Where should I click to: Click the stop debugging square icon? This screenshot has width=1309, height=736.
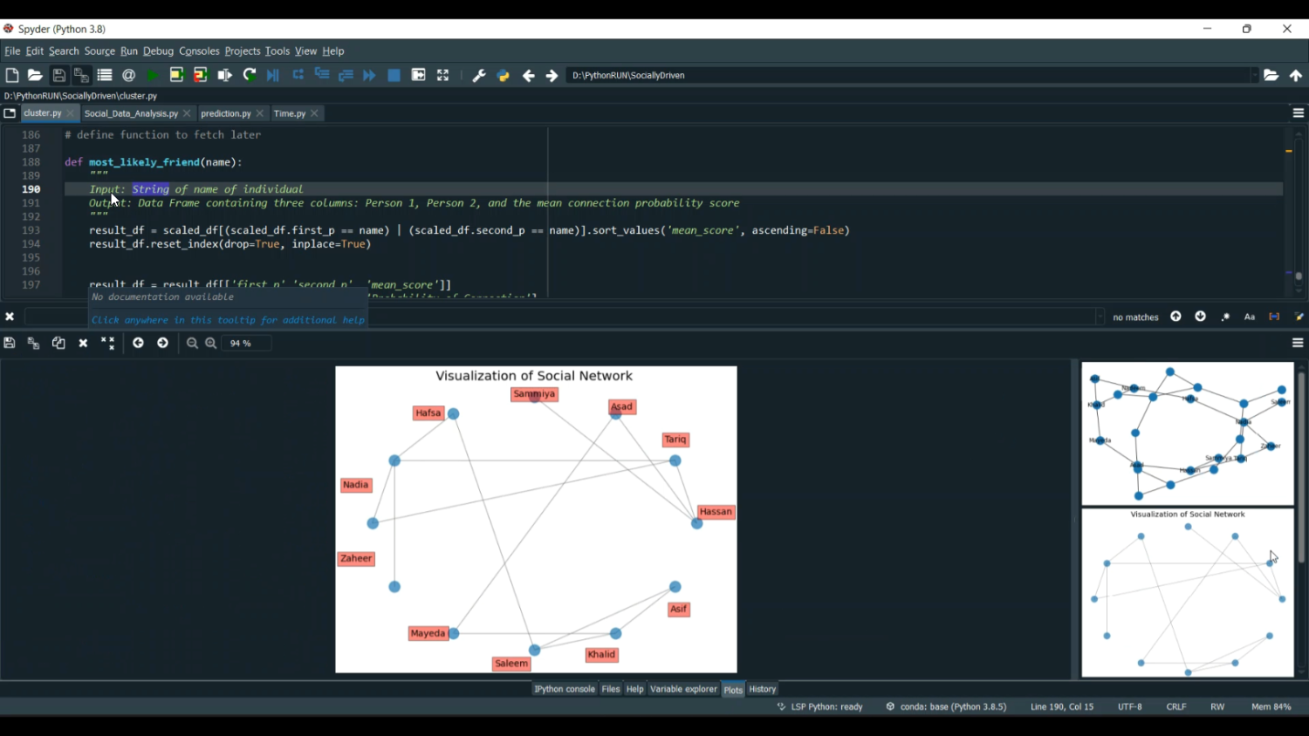[x=394, y=76]
